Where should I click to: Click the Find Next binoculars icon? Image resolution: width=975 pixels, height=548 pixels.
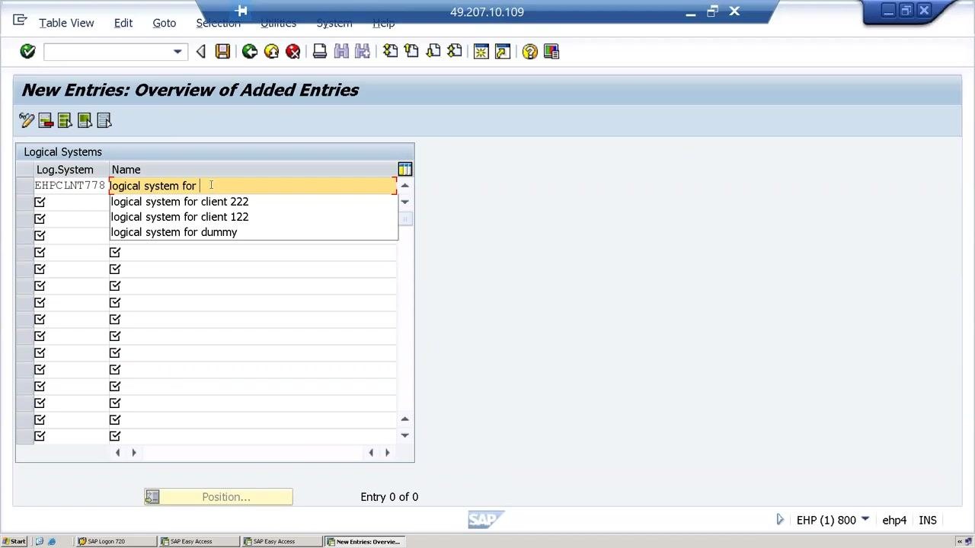[x=363, y=51]
